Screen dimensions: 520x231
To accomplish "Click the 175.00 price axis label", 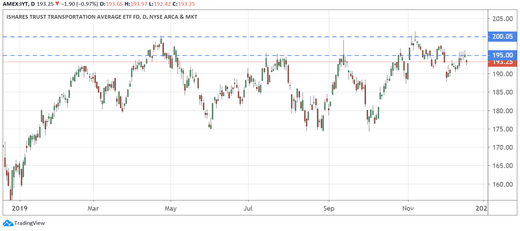I will pyautogui.click(x=502, y=129).
